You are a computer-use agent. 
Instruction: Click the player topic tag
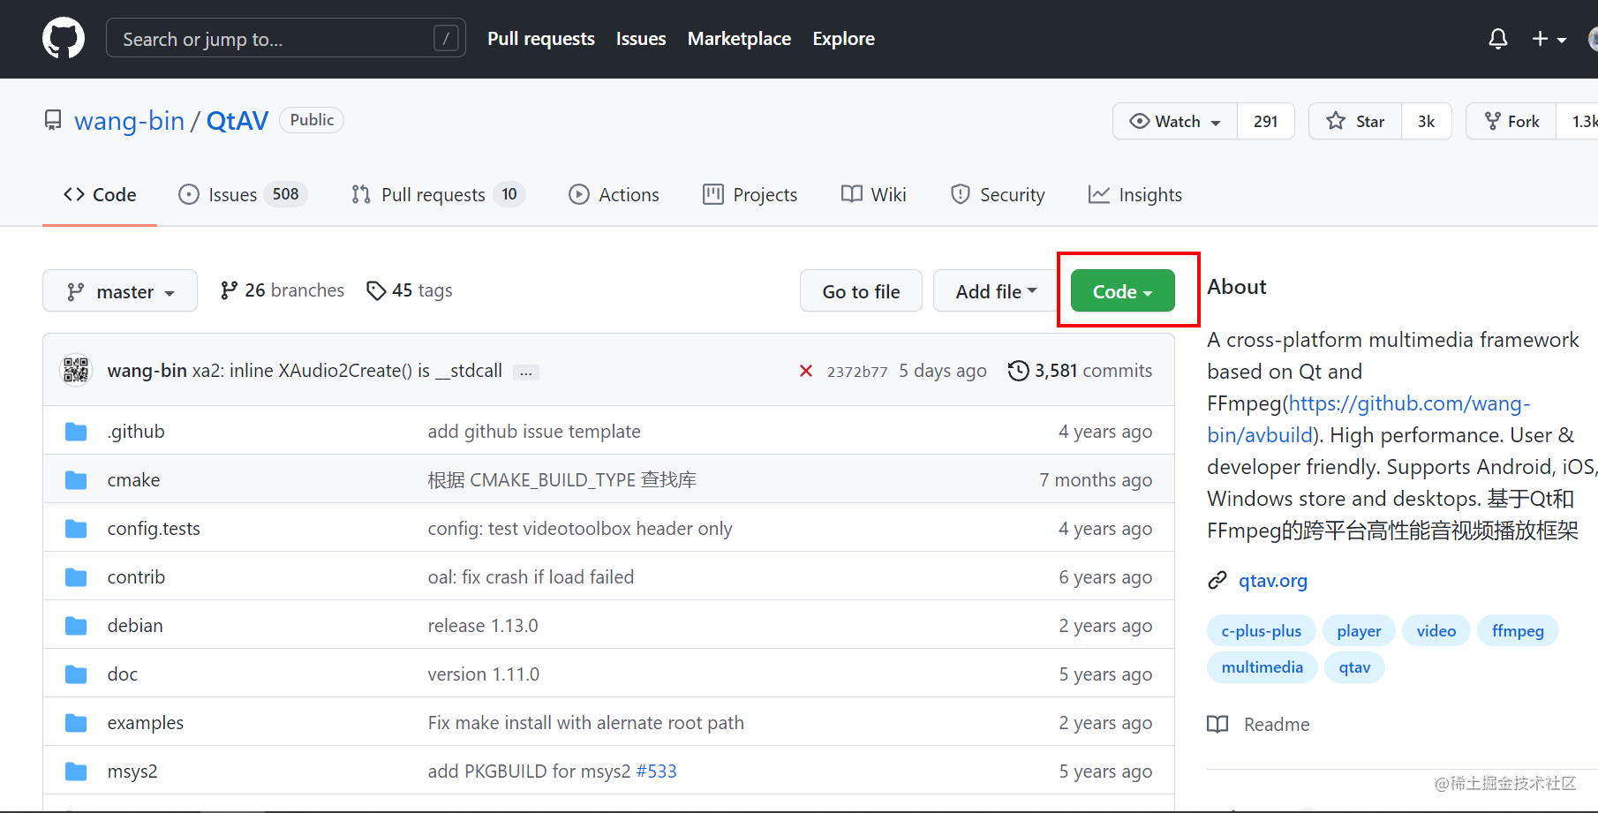point(1359,630)
